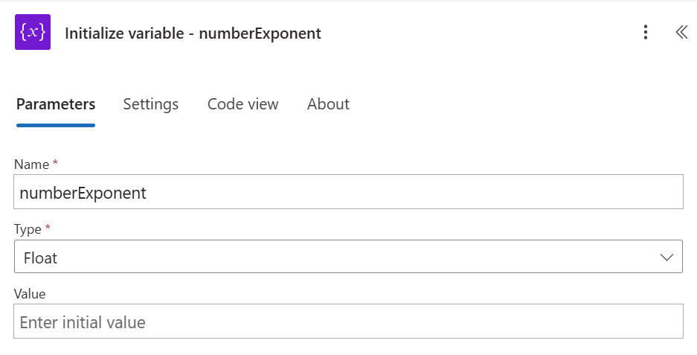Click the Name field label
697x355 pixels.
pos(31,164)
